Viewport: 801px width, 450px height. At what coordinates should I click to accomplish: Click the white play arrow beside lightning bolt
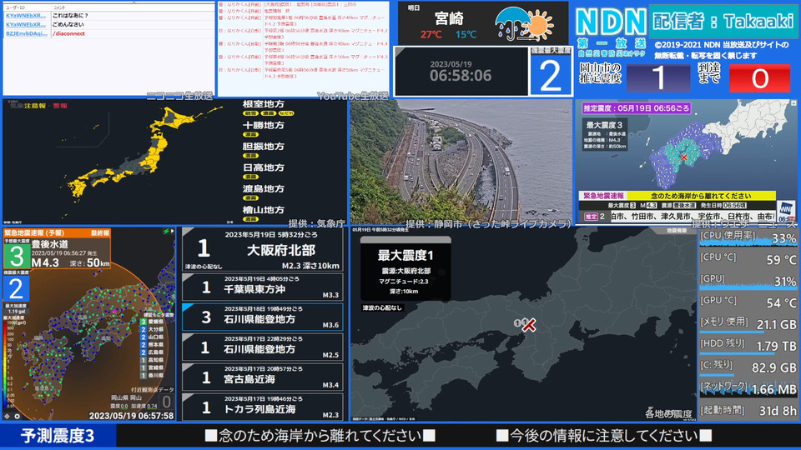tap(173, 232)
